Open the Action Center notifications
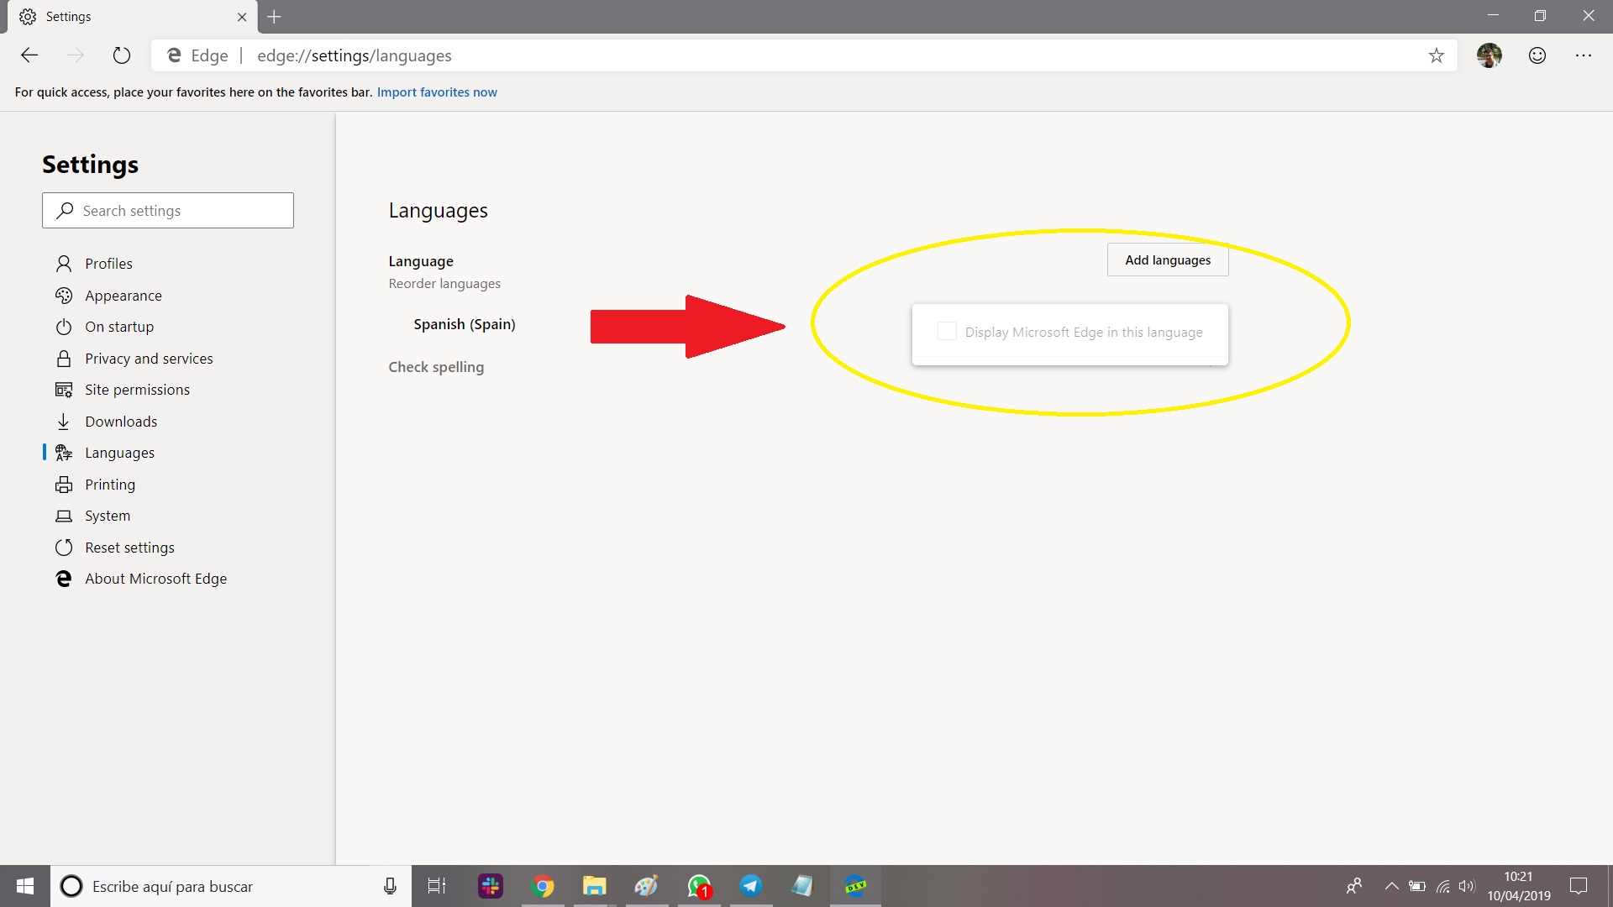 coord(1579,886)
